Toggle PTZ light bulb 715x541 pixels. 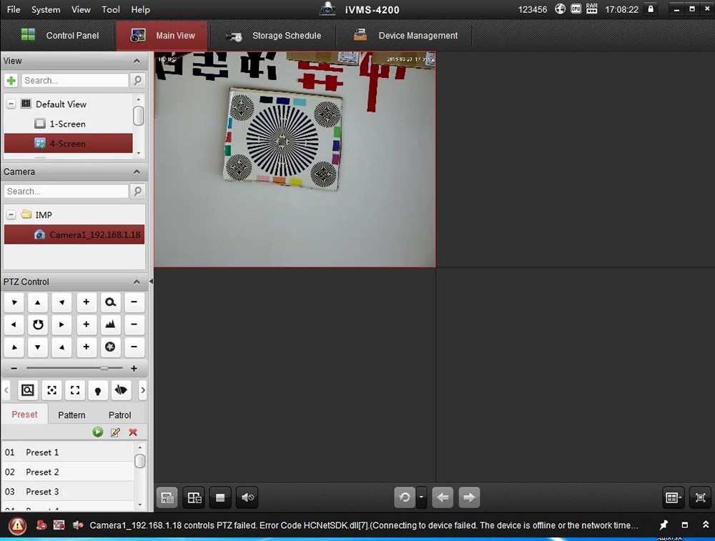(x=97, y=390)
